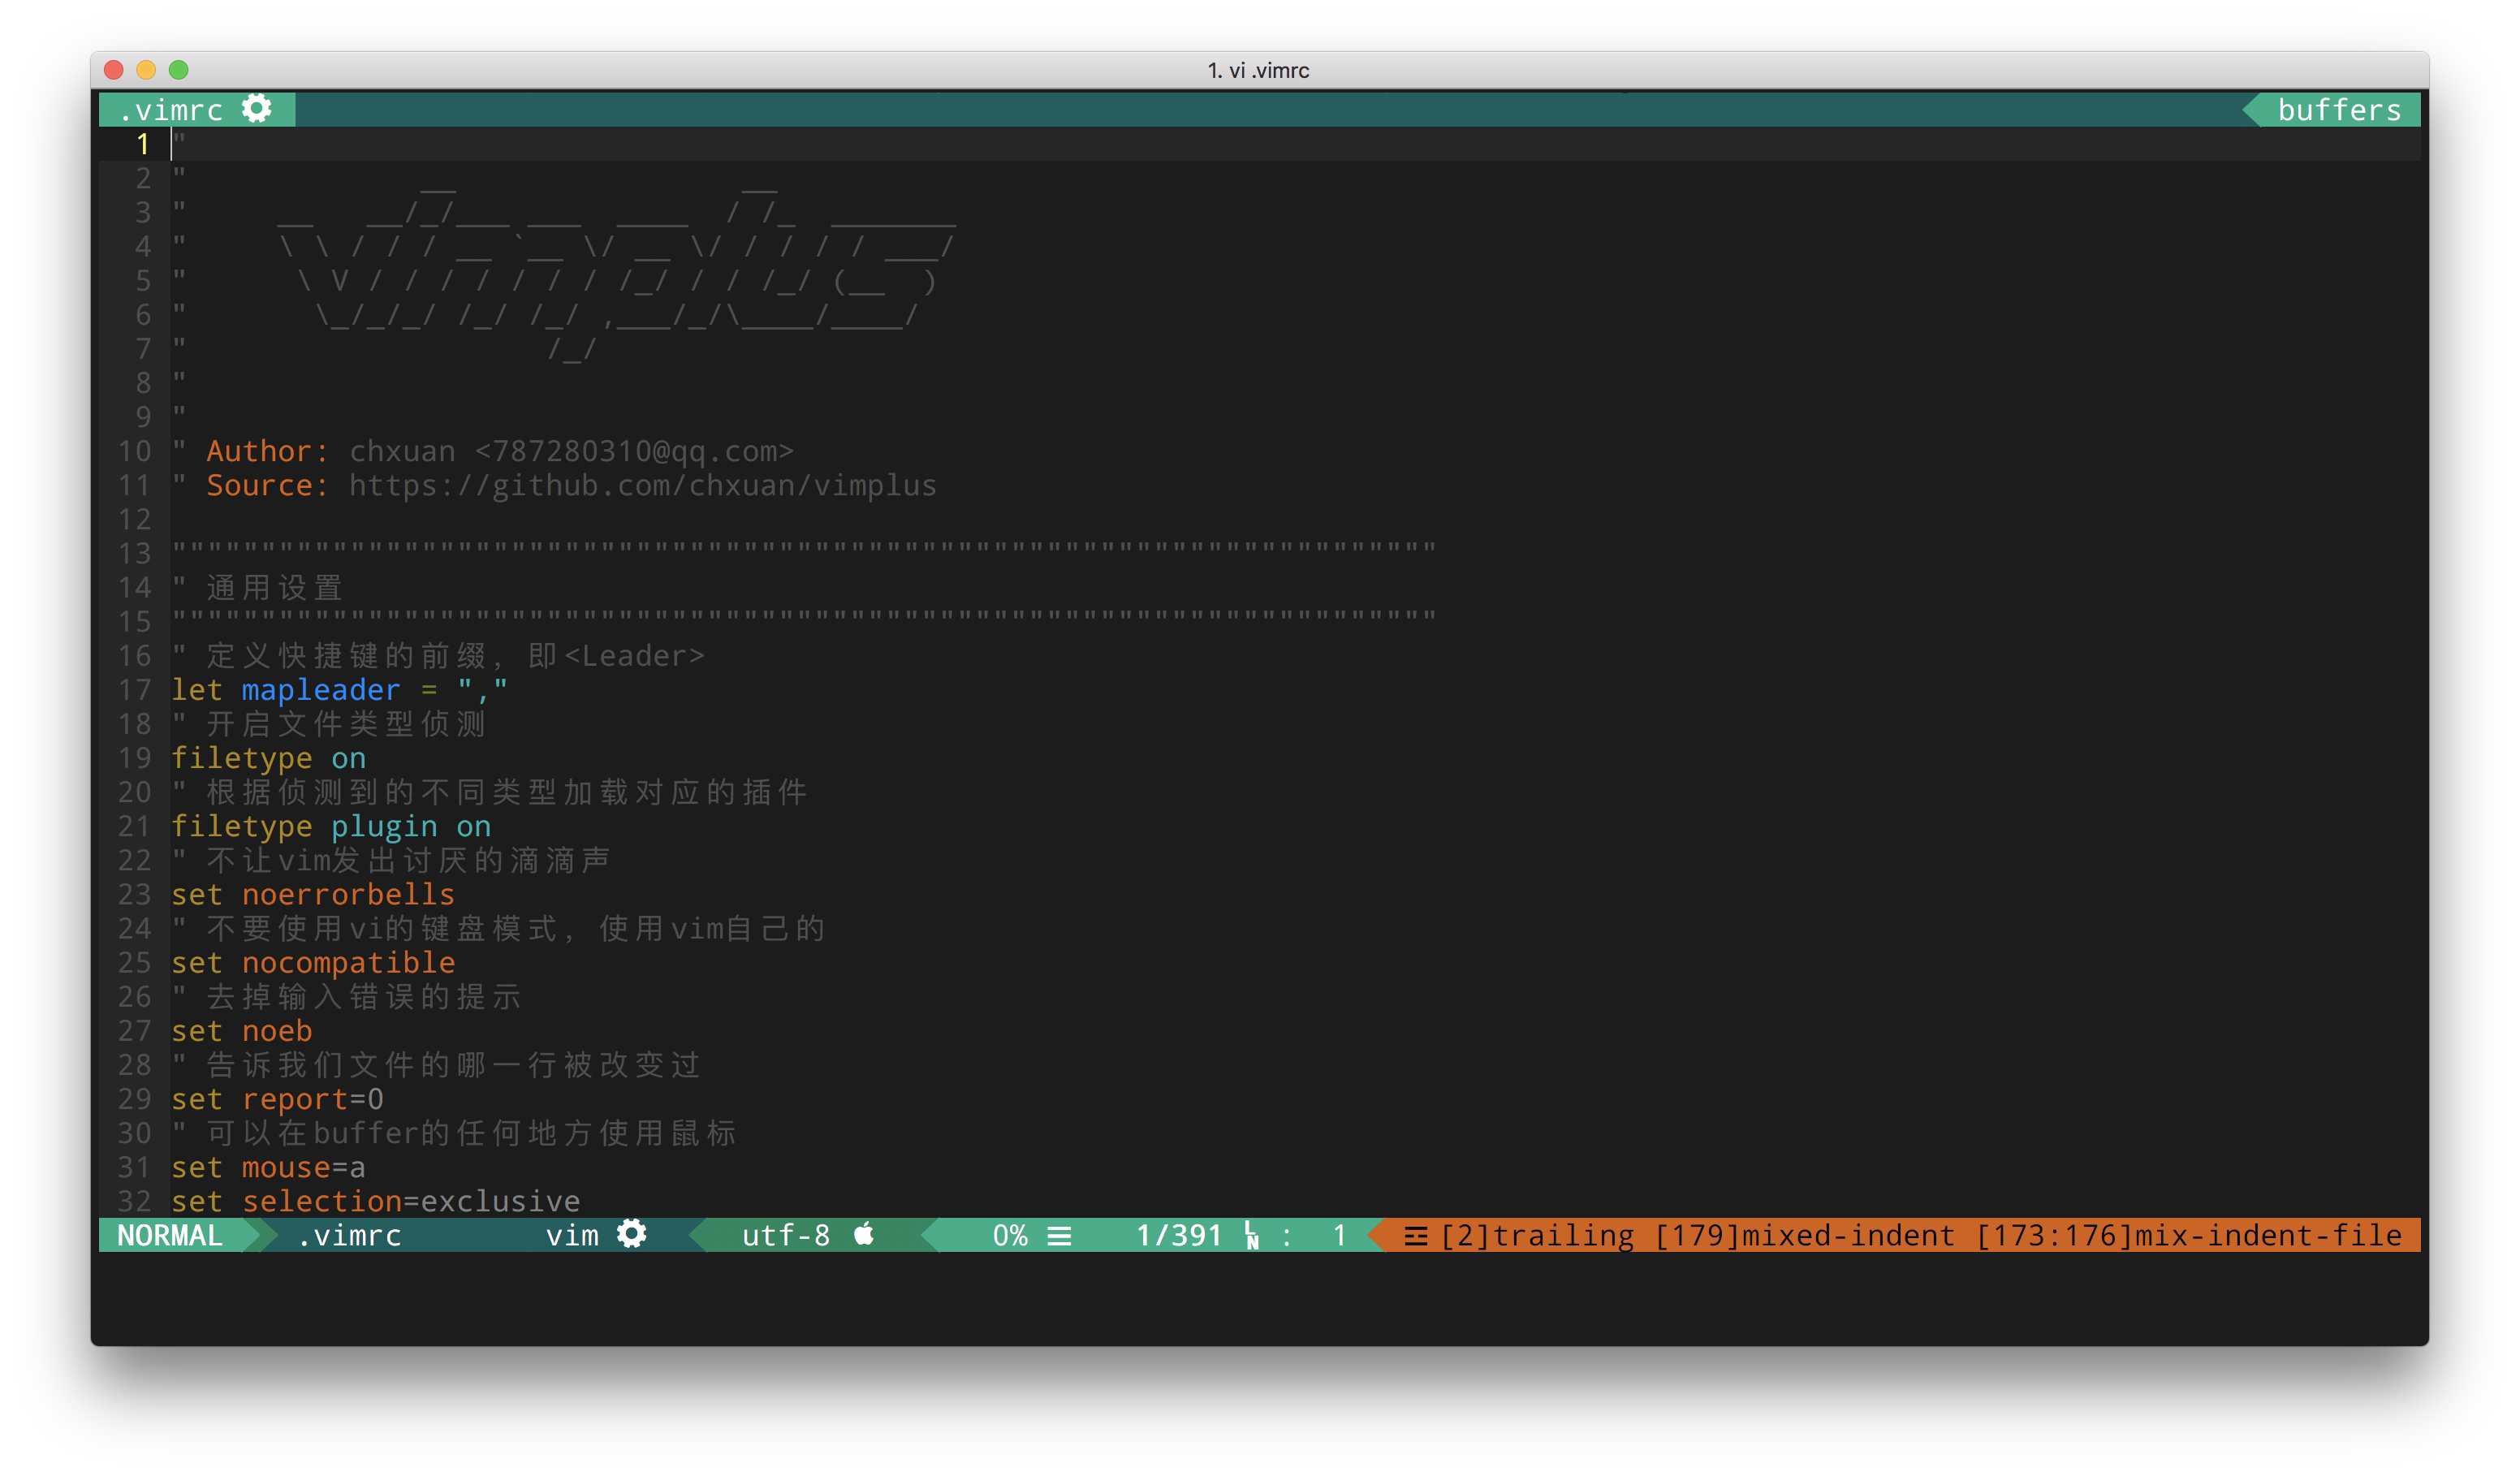Click the vim filetype gear icon in statusline

[x=632, y=1234]
